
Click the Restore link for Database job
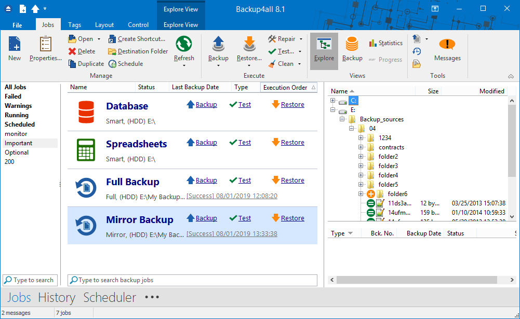[292, 105]
